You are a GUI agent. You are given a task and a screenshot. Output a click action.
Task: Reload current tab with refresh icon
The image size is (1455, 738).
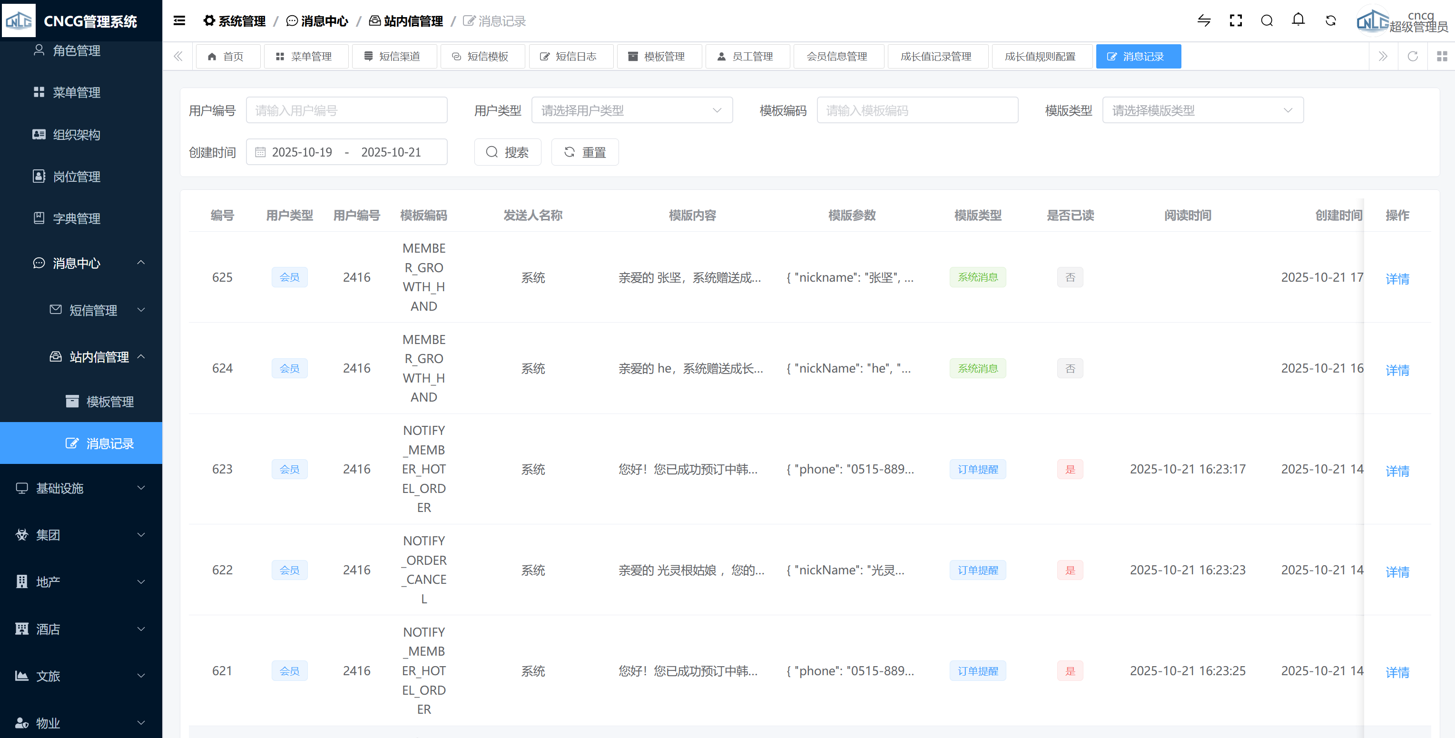pos(1412,57)
